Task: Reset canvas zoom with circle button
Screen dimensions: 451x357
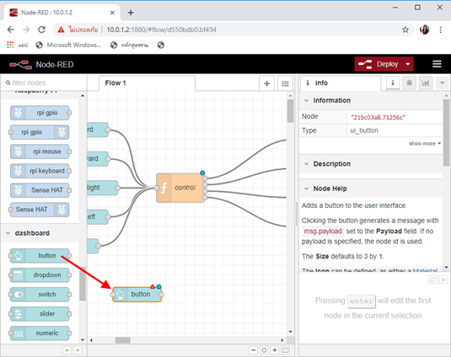Action: pyautogui.click(x=264, y=350)
